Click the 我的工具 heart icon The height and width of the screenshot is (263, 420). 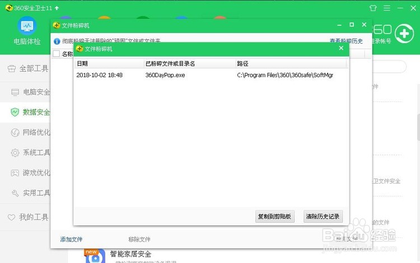[x=12, y=217]
